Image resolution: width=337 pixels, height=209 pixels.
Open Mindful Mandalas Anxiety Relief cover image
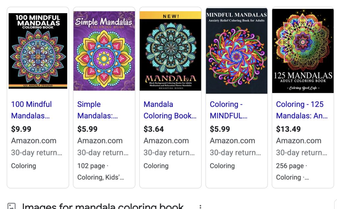(x=236, y=51)
